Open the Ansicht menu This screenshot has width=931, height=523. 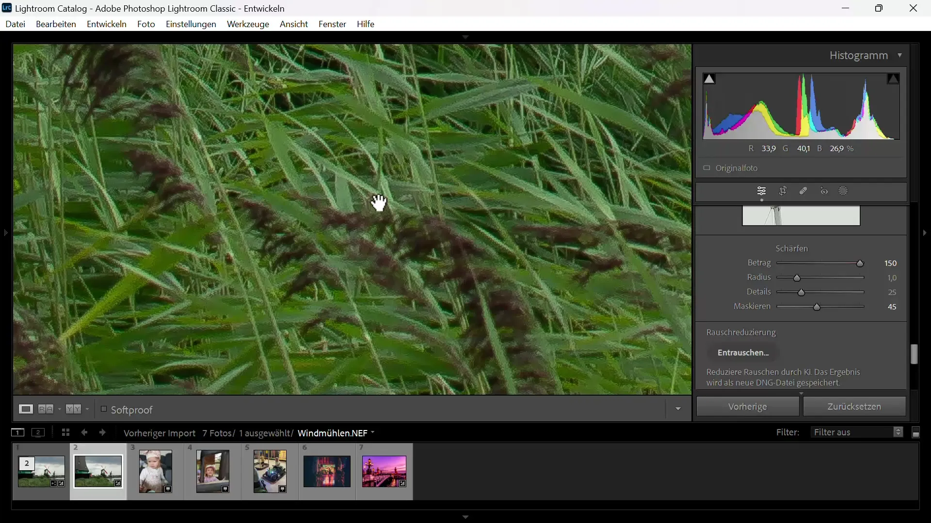294,24
